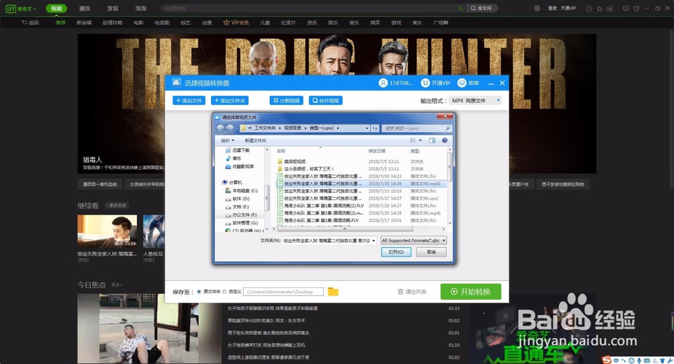This screenshot has width=674, height=364.
Task: Click 新建文件夹 in dialog toolbar
Action: (255, 141)
